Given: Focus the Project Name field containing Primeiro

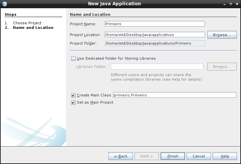Looking at the screenshot, I should (x=155, y=24).
